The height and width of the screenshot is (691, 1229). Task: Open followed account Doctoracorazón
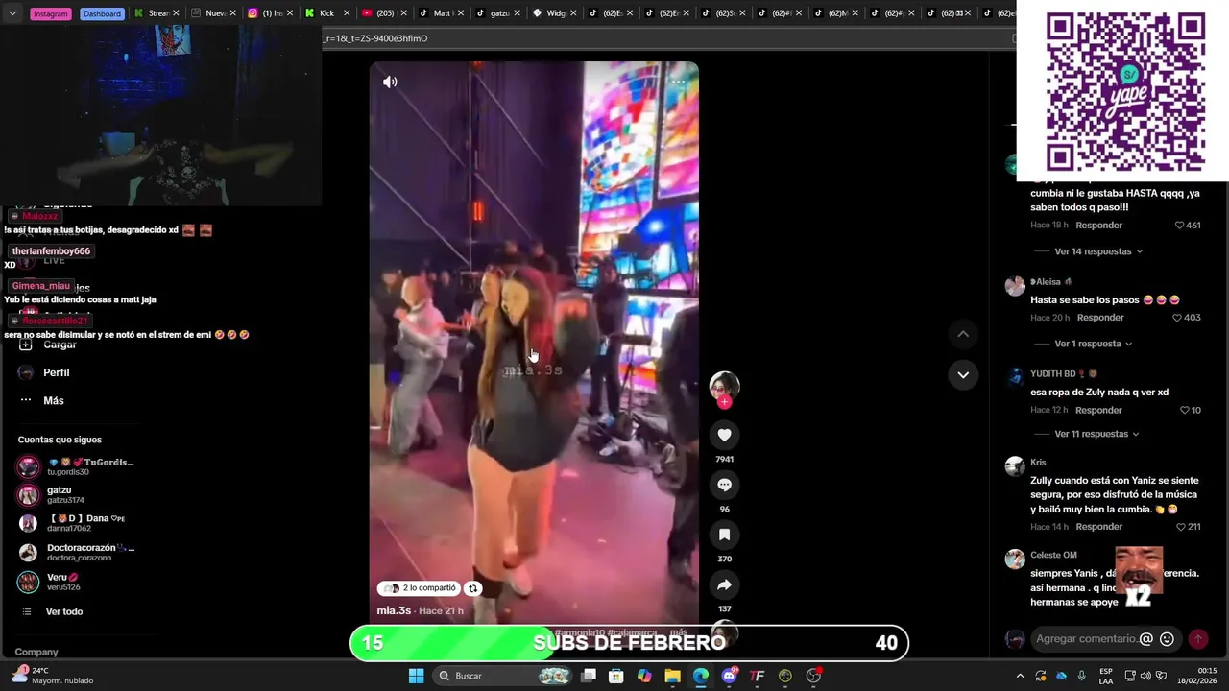[x=77, y=552]
